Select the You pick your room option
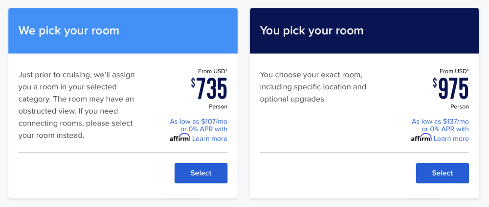This screenshot has height=207, width=489. [442, 173]
